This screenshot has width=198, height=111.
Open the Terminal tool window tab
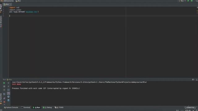[26, 108]
